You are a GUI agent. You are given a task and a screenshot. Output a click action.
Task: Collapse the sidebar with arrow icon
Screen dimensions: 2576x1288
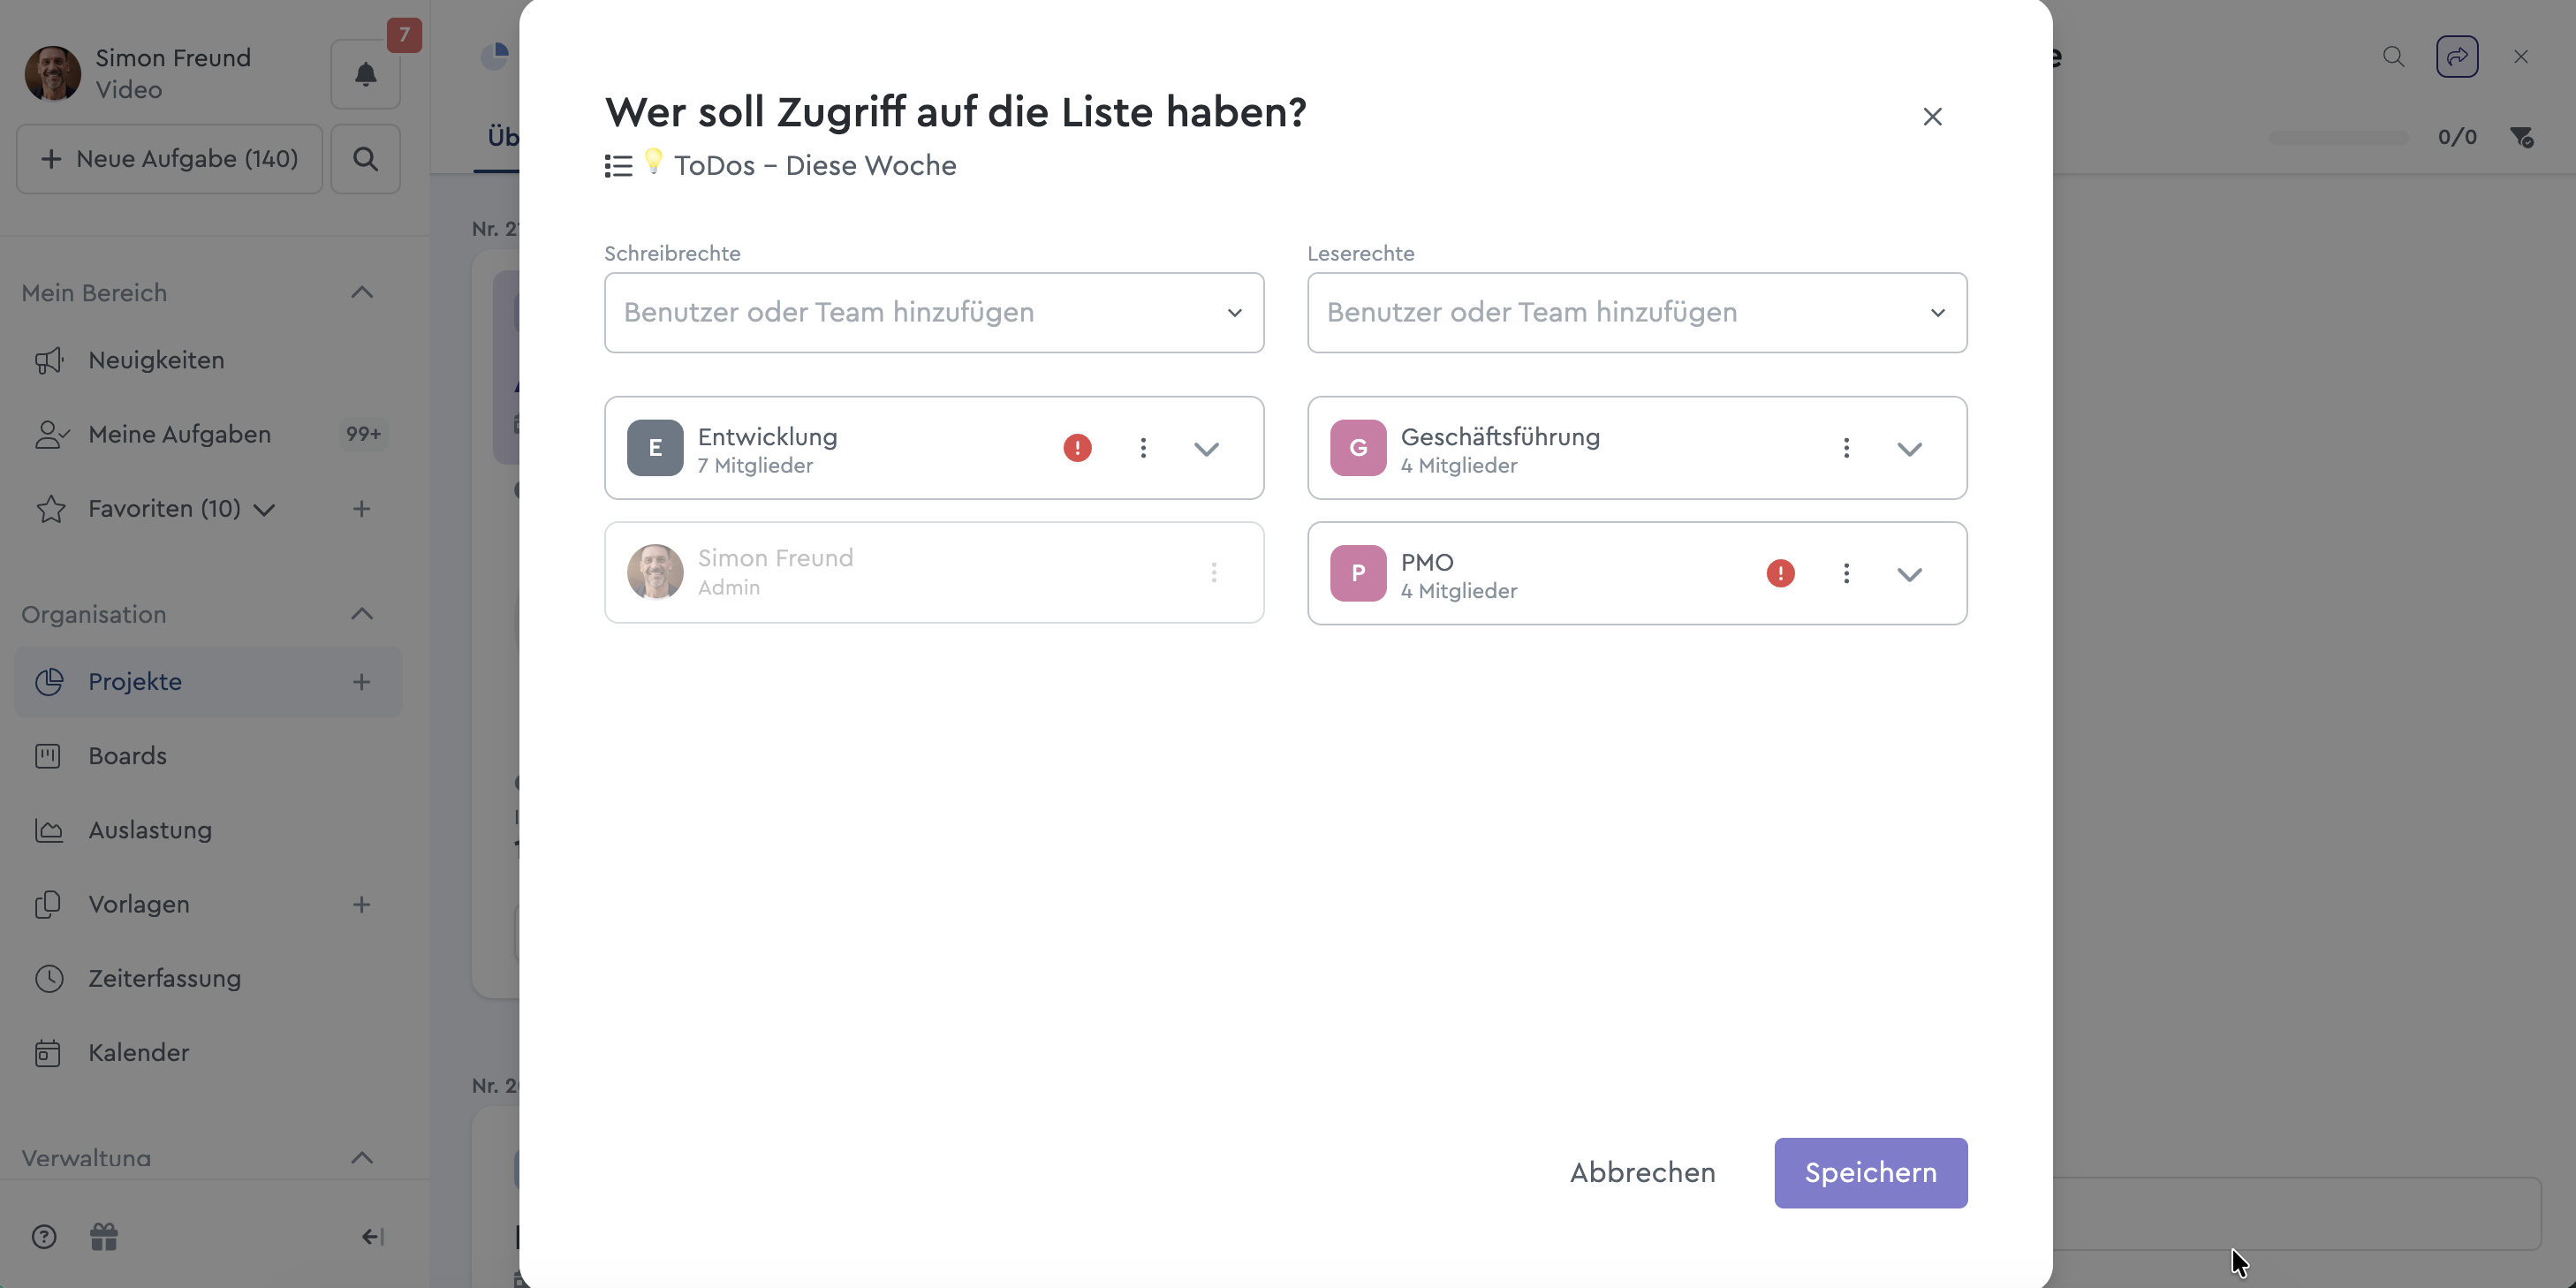pyautogui.click(x=372, y=1237)
